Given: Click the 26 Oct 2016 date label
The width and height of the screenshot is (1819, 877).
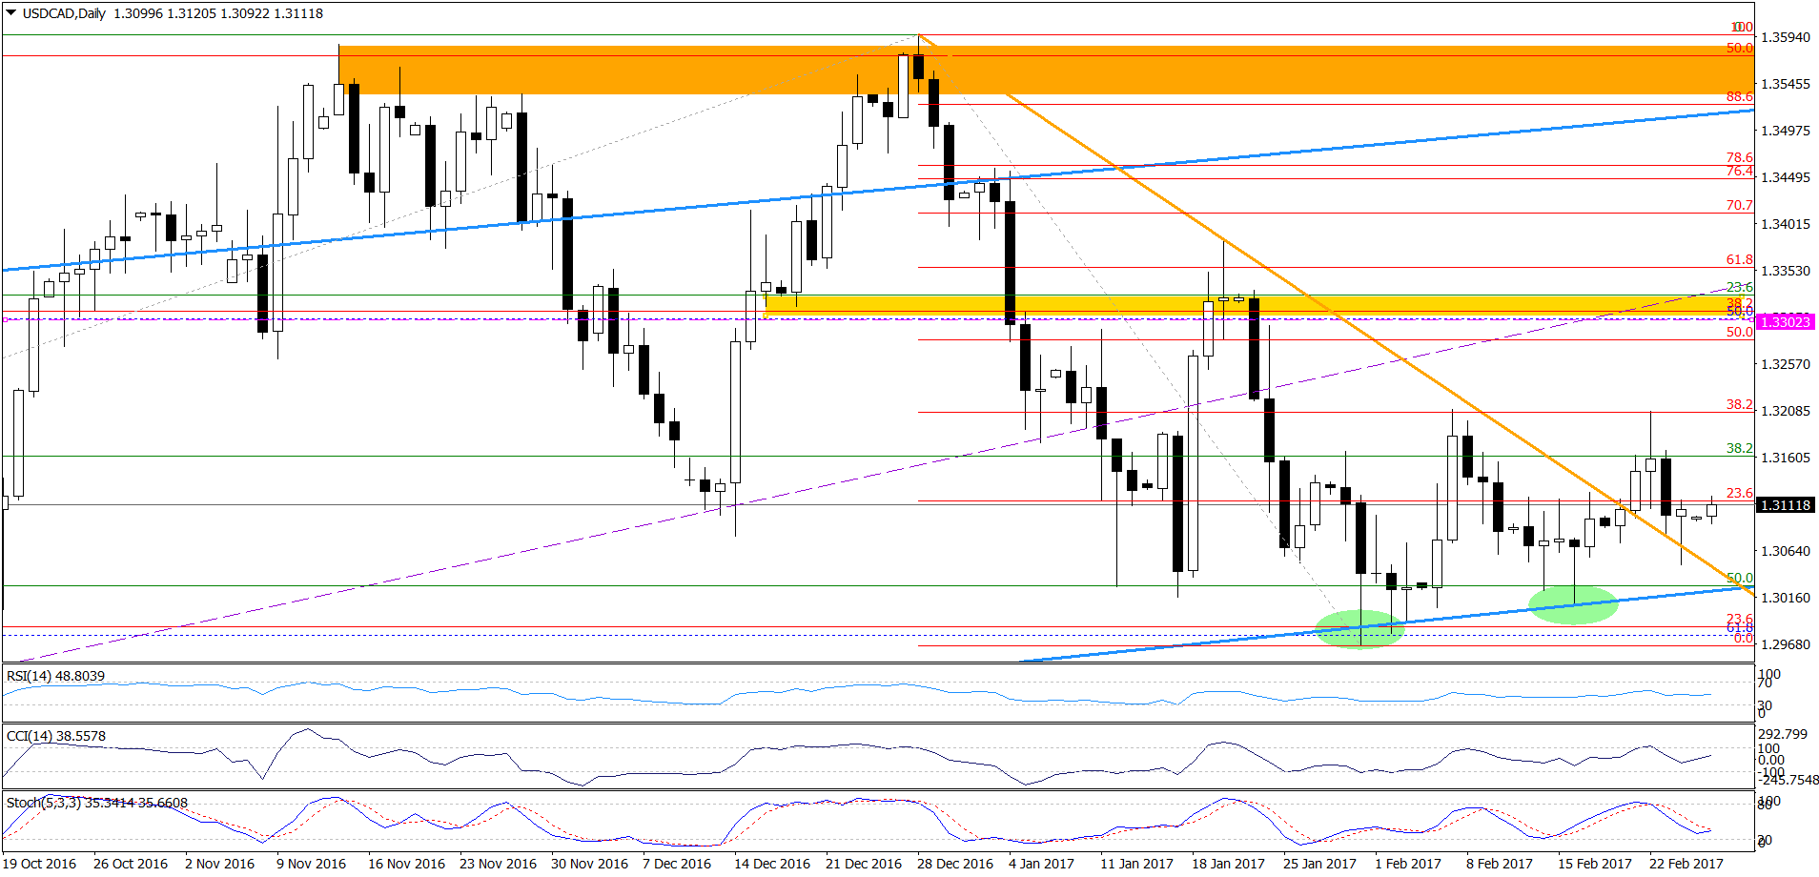Looking at the screenshot, I should tap(131, 864).
